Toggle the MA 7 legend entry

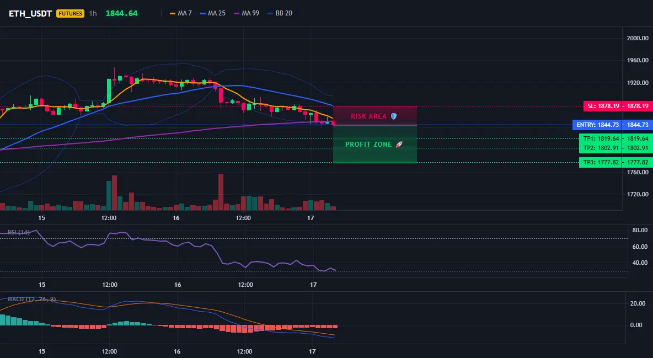pos(181,13)
